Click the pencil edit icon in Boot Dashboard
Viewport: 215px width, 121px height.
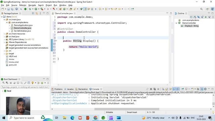[x=25, y=83]
